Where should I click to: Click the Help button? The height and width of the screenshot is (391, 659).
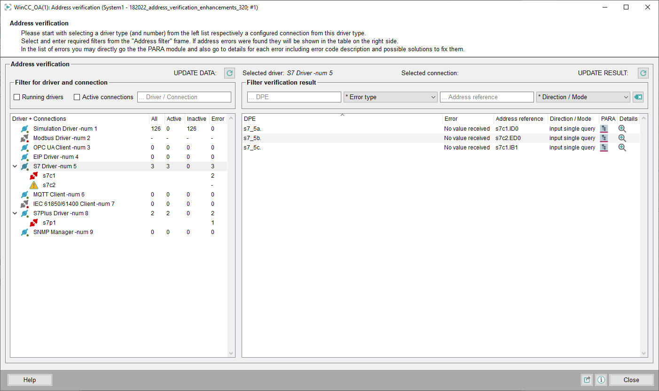pos(30,380)
